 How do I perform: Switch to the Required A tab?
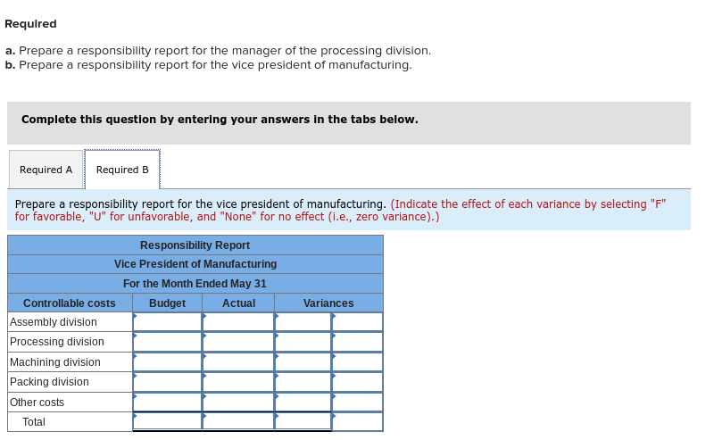pyautogui.click(x=46, y=170)
